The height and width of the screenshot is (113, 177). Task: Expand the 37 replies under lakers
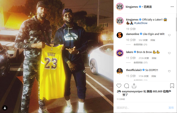141,63
